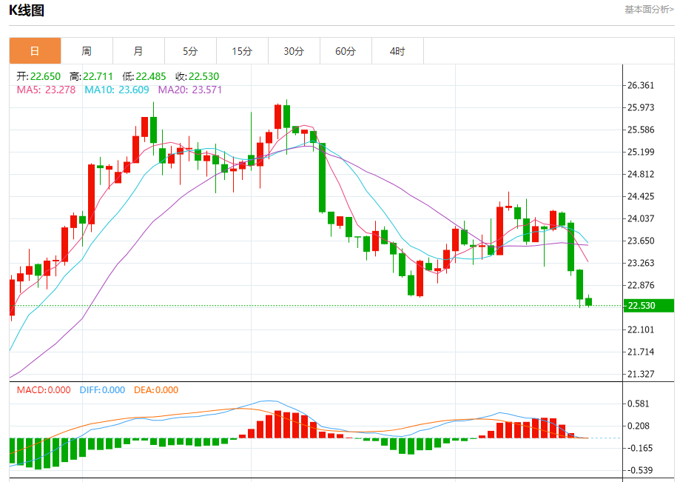680x482 pixels.
Task: Open the 4时 interval tab
Action: [397, 51]
